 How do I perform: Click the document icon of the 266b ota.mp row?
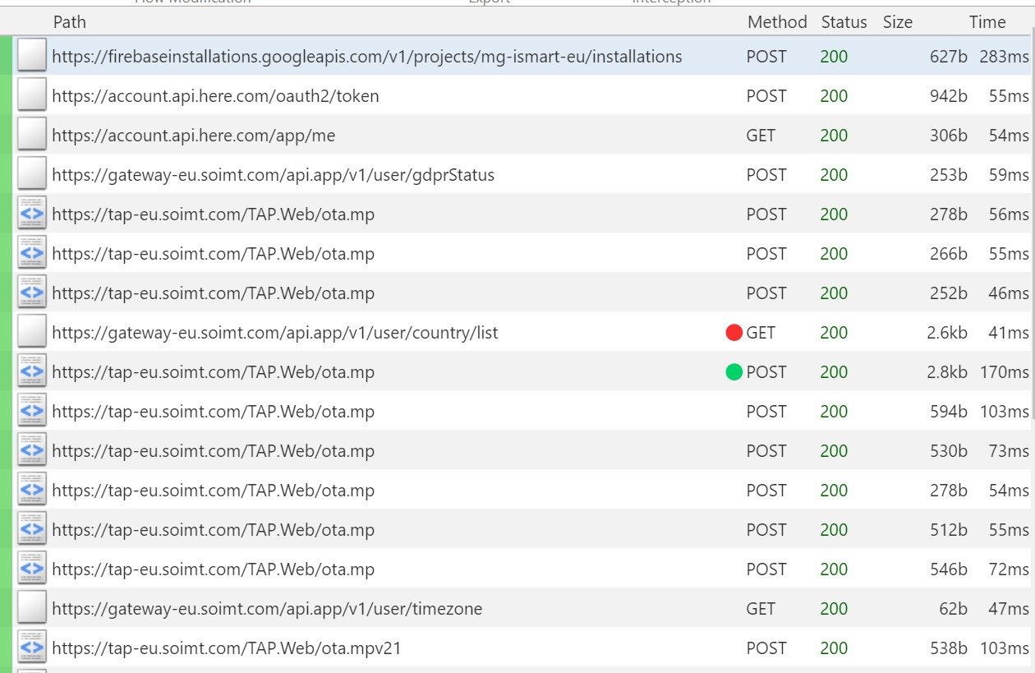(32, 253)
